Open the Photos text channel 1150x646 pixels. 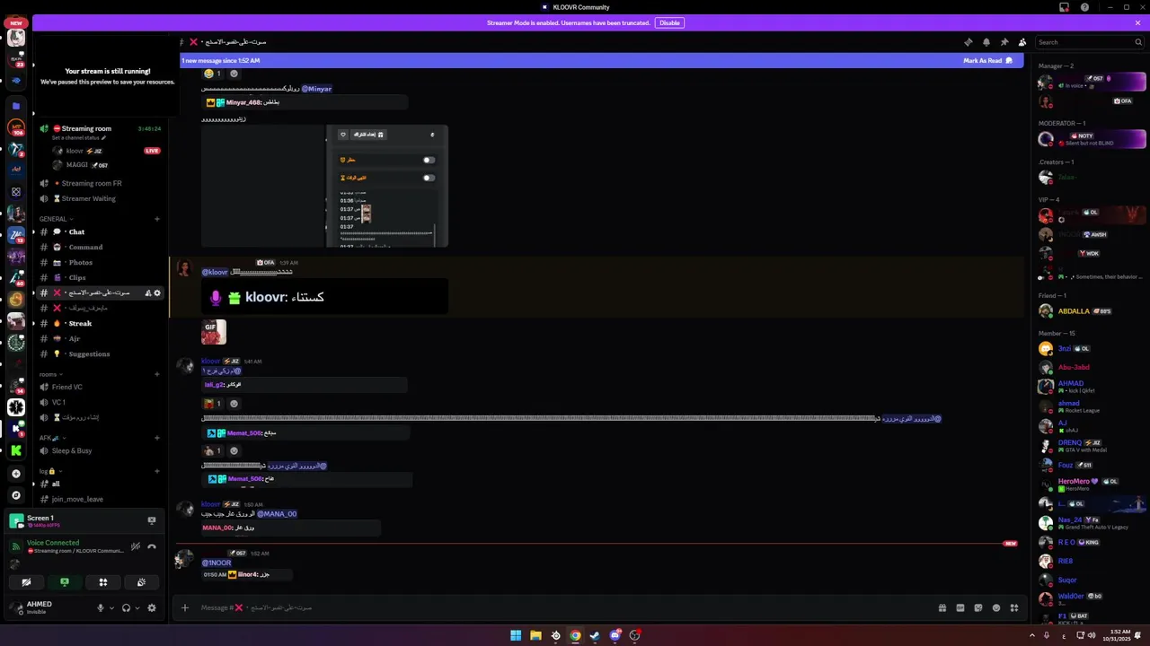click(x=100, y=262)
